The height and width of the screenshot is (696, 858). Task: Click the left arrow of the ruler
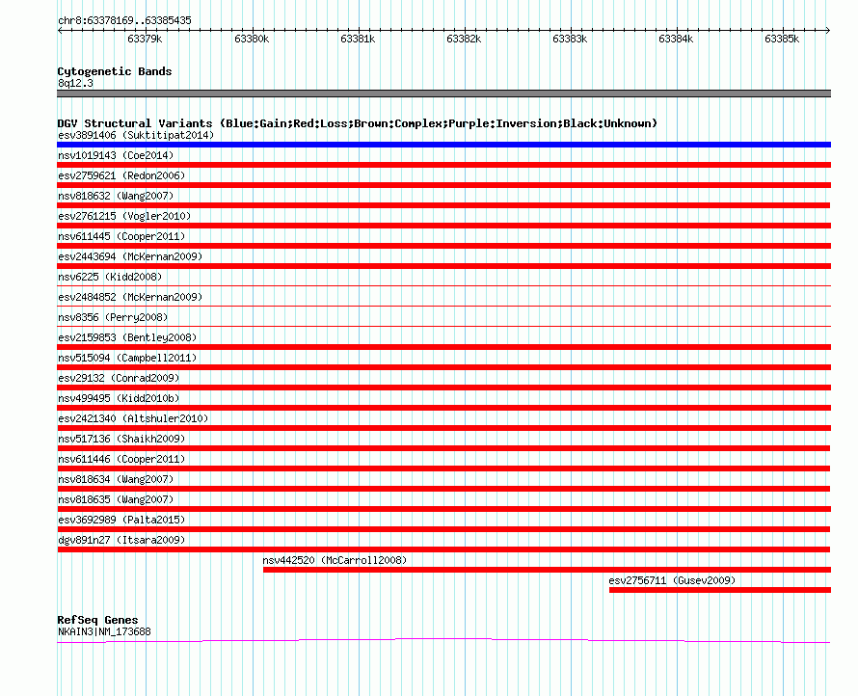click(x=60, y=31)
